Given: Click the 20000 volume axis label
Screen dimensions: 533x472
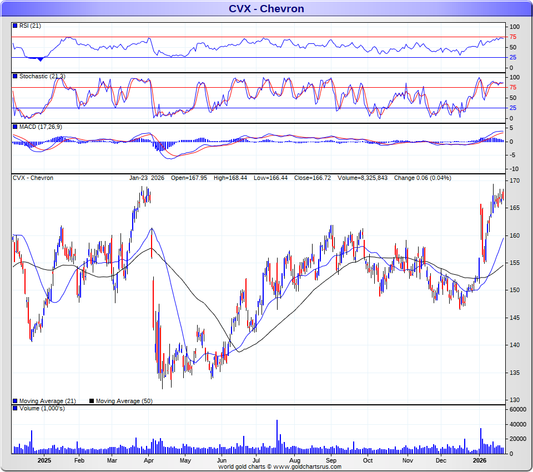Looking at the screenshot, I should pos(517,439).
